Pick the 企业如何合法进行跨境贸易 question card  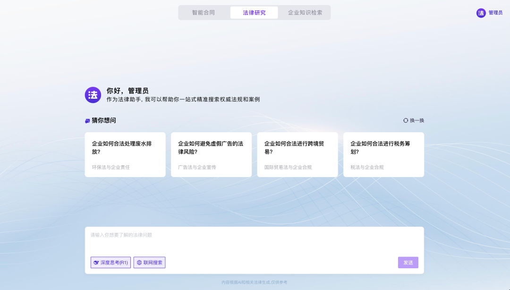297,154
